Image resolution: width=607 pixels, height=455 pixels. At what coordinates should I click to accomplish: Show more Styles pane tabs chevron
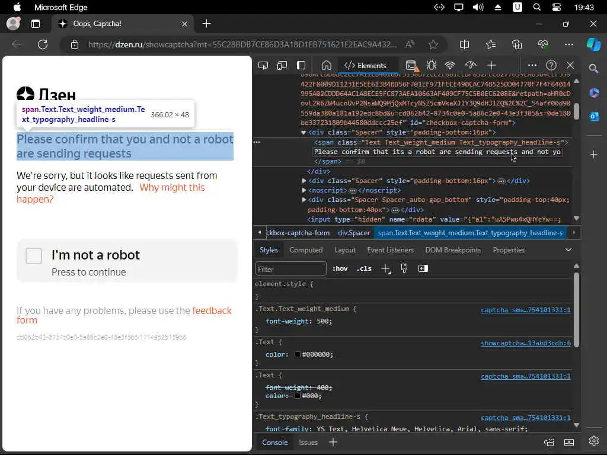(568, 250)
